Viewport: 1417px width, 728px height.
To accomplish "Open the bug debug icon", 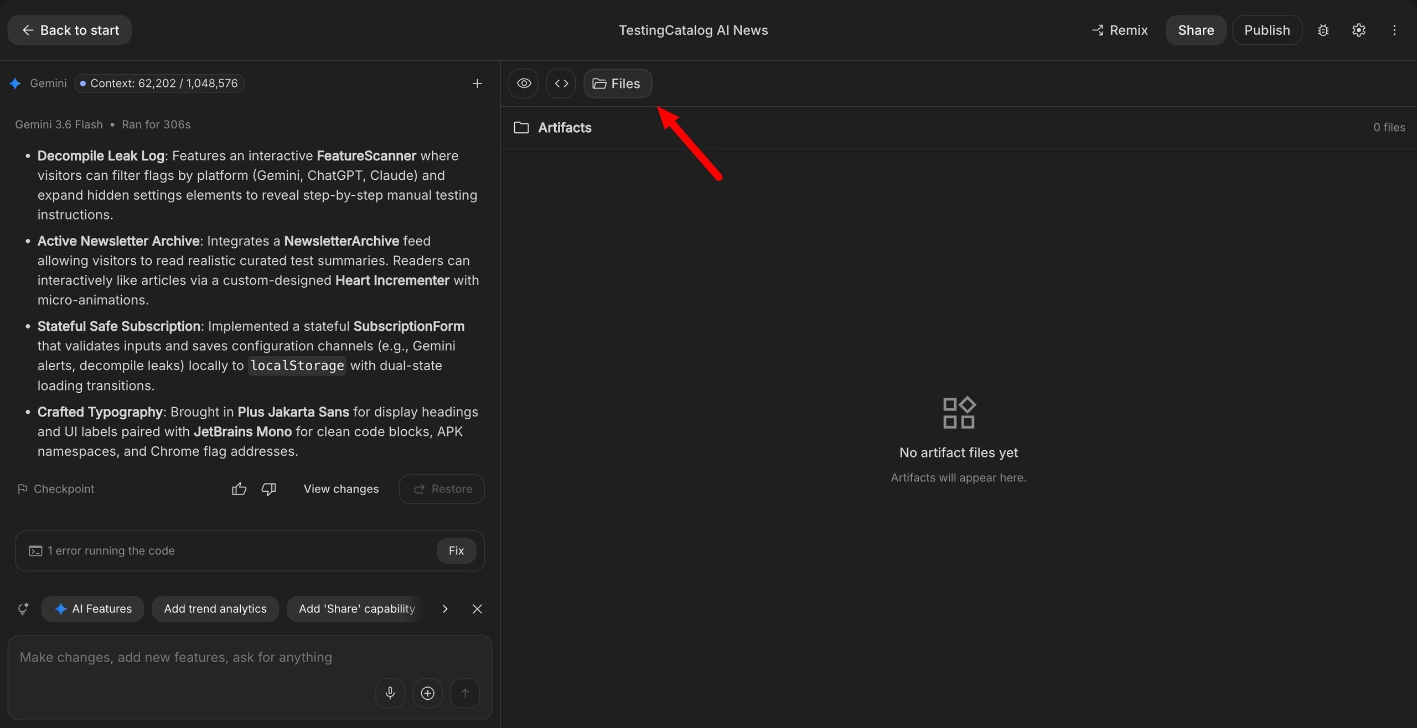I will (x=1323, y=30).
